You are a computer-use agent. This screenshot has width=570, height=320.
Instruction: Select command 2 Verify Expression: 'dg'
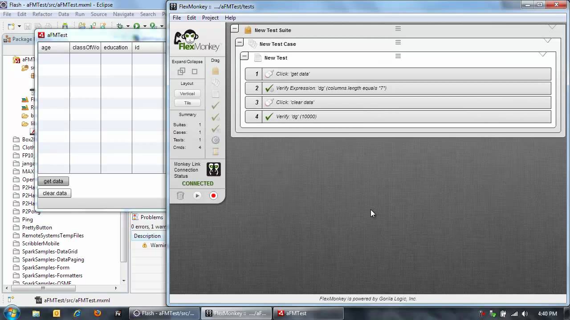coord(398,88)
